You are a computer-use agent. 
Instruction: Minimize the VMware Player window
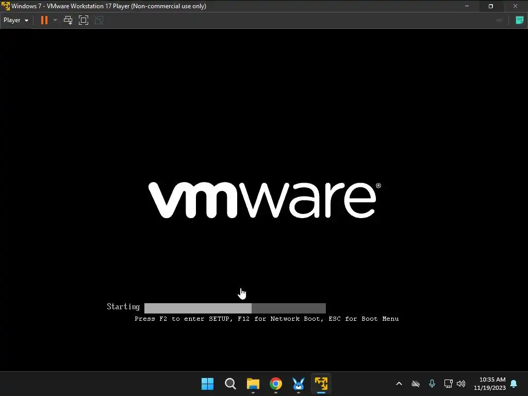coord(467,6)
